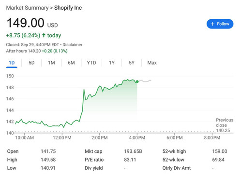The width and height of the screenshot is (242, 176).
Task: Open the 6M chart range
Action: [x=71, y=63]
